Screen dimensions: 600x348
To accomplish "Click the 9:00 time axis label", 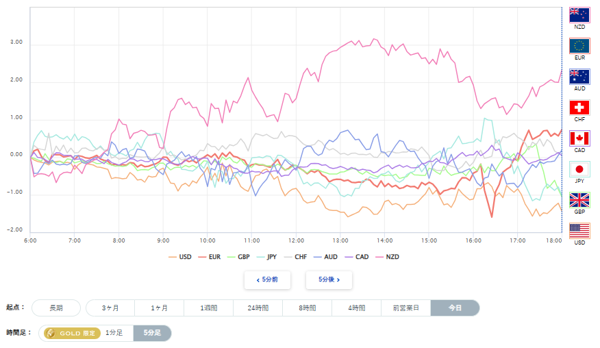I will point(163,240).
